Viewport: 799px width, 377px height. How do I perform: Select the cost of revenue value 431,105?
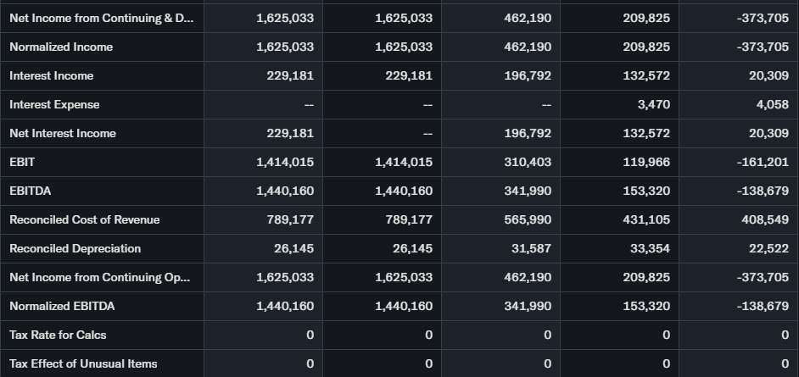click(646, 219)
